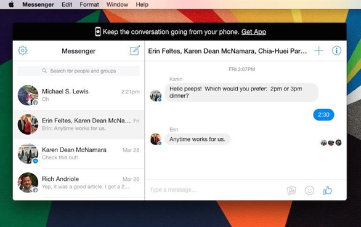361x227 pixels.
Task: Compose a new message with pencil icon
Action: (135, 50)
